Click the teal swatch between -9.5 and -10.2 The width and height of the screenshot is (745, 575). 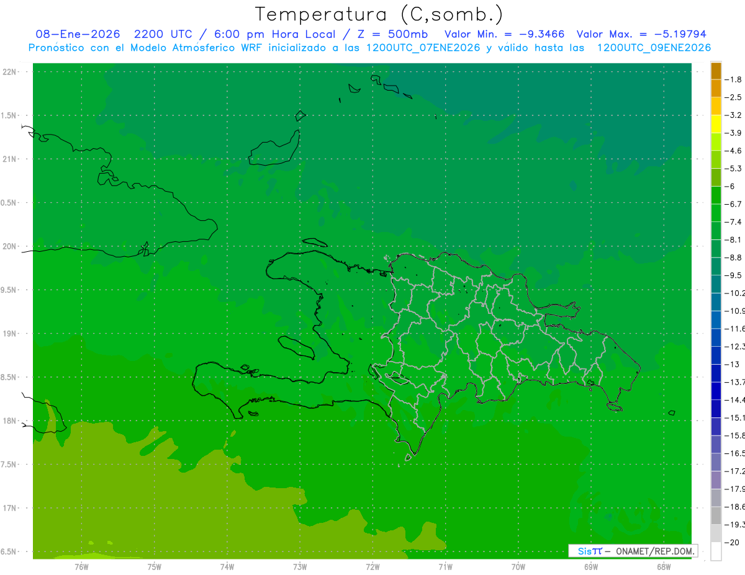point(716,284)
